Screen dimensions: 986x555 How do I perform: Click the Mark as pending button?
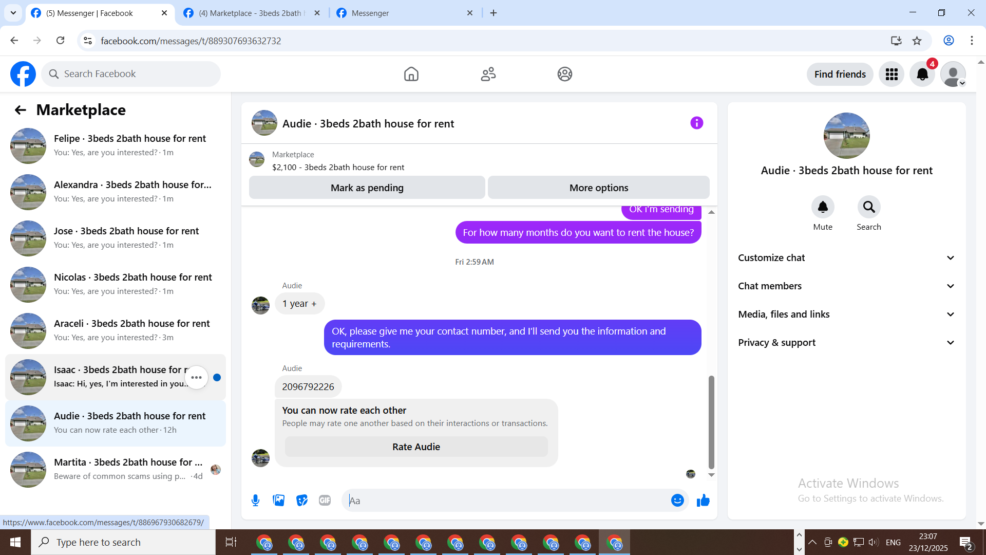click(367, 188)
